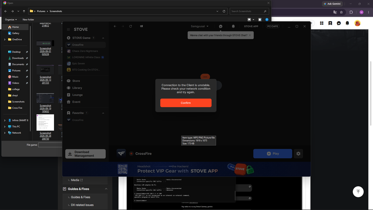Open CrossFire game settings gear

click(298, 154)
